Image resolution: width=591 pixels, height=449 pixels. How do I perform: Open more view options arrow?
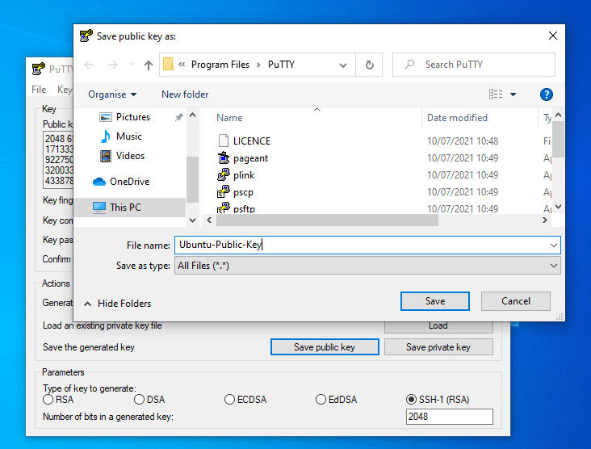coord(513,94)
